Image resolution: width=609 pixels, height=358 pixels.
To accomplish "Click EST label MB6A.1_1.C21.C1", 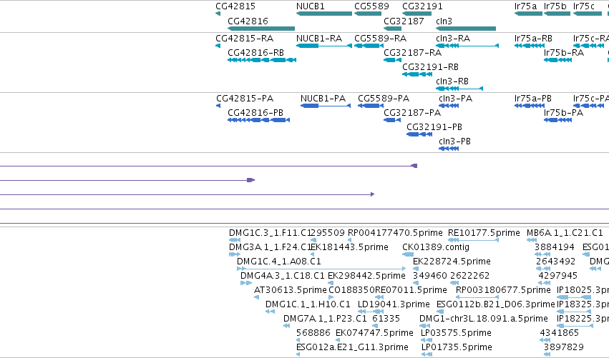I will tap(565, 233).
